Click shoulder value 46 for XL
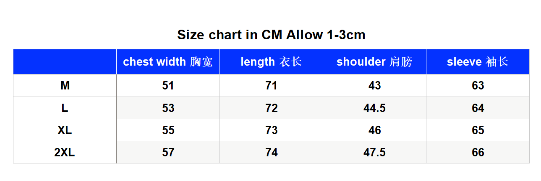The width and height of the screenshot is (541, 181). click(374, 130)
